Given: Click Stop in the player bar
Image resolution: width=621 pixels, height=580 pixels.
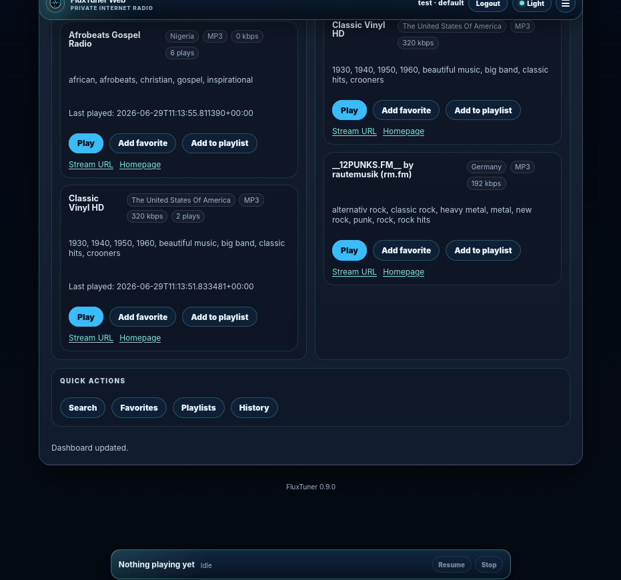Looking at the screenshot, I should pyautogui.click(x=489, y=565).
